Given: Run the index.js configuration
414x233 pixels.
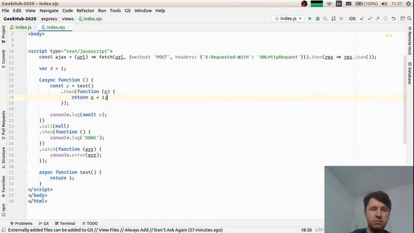Looking at the screenshot, I should tap(310, 19).
